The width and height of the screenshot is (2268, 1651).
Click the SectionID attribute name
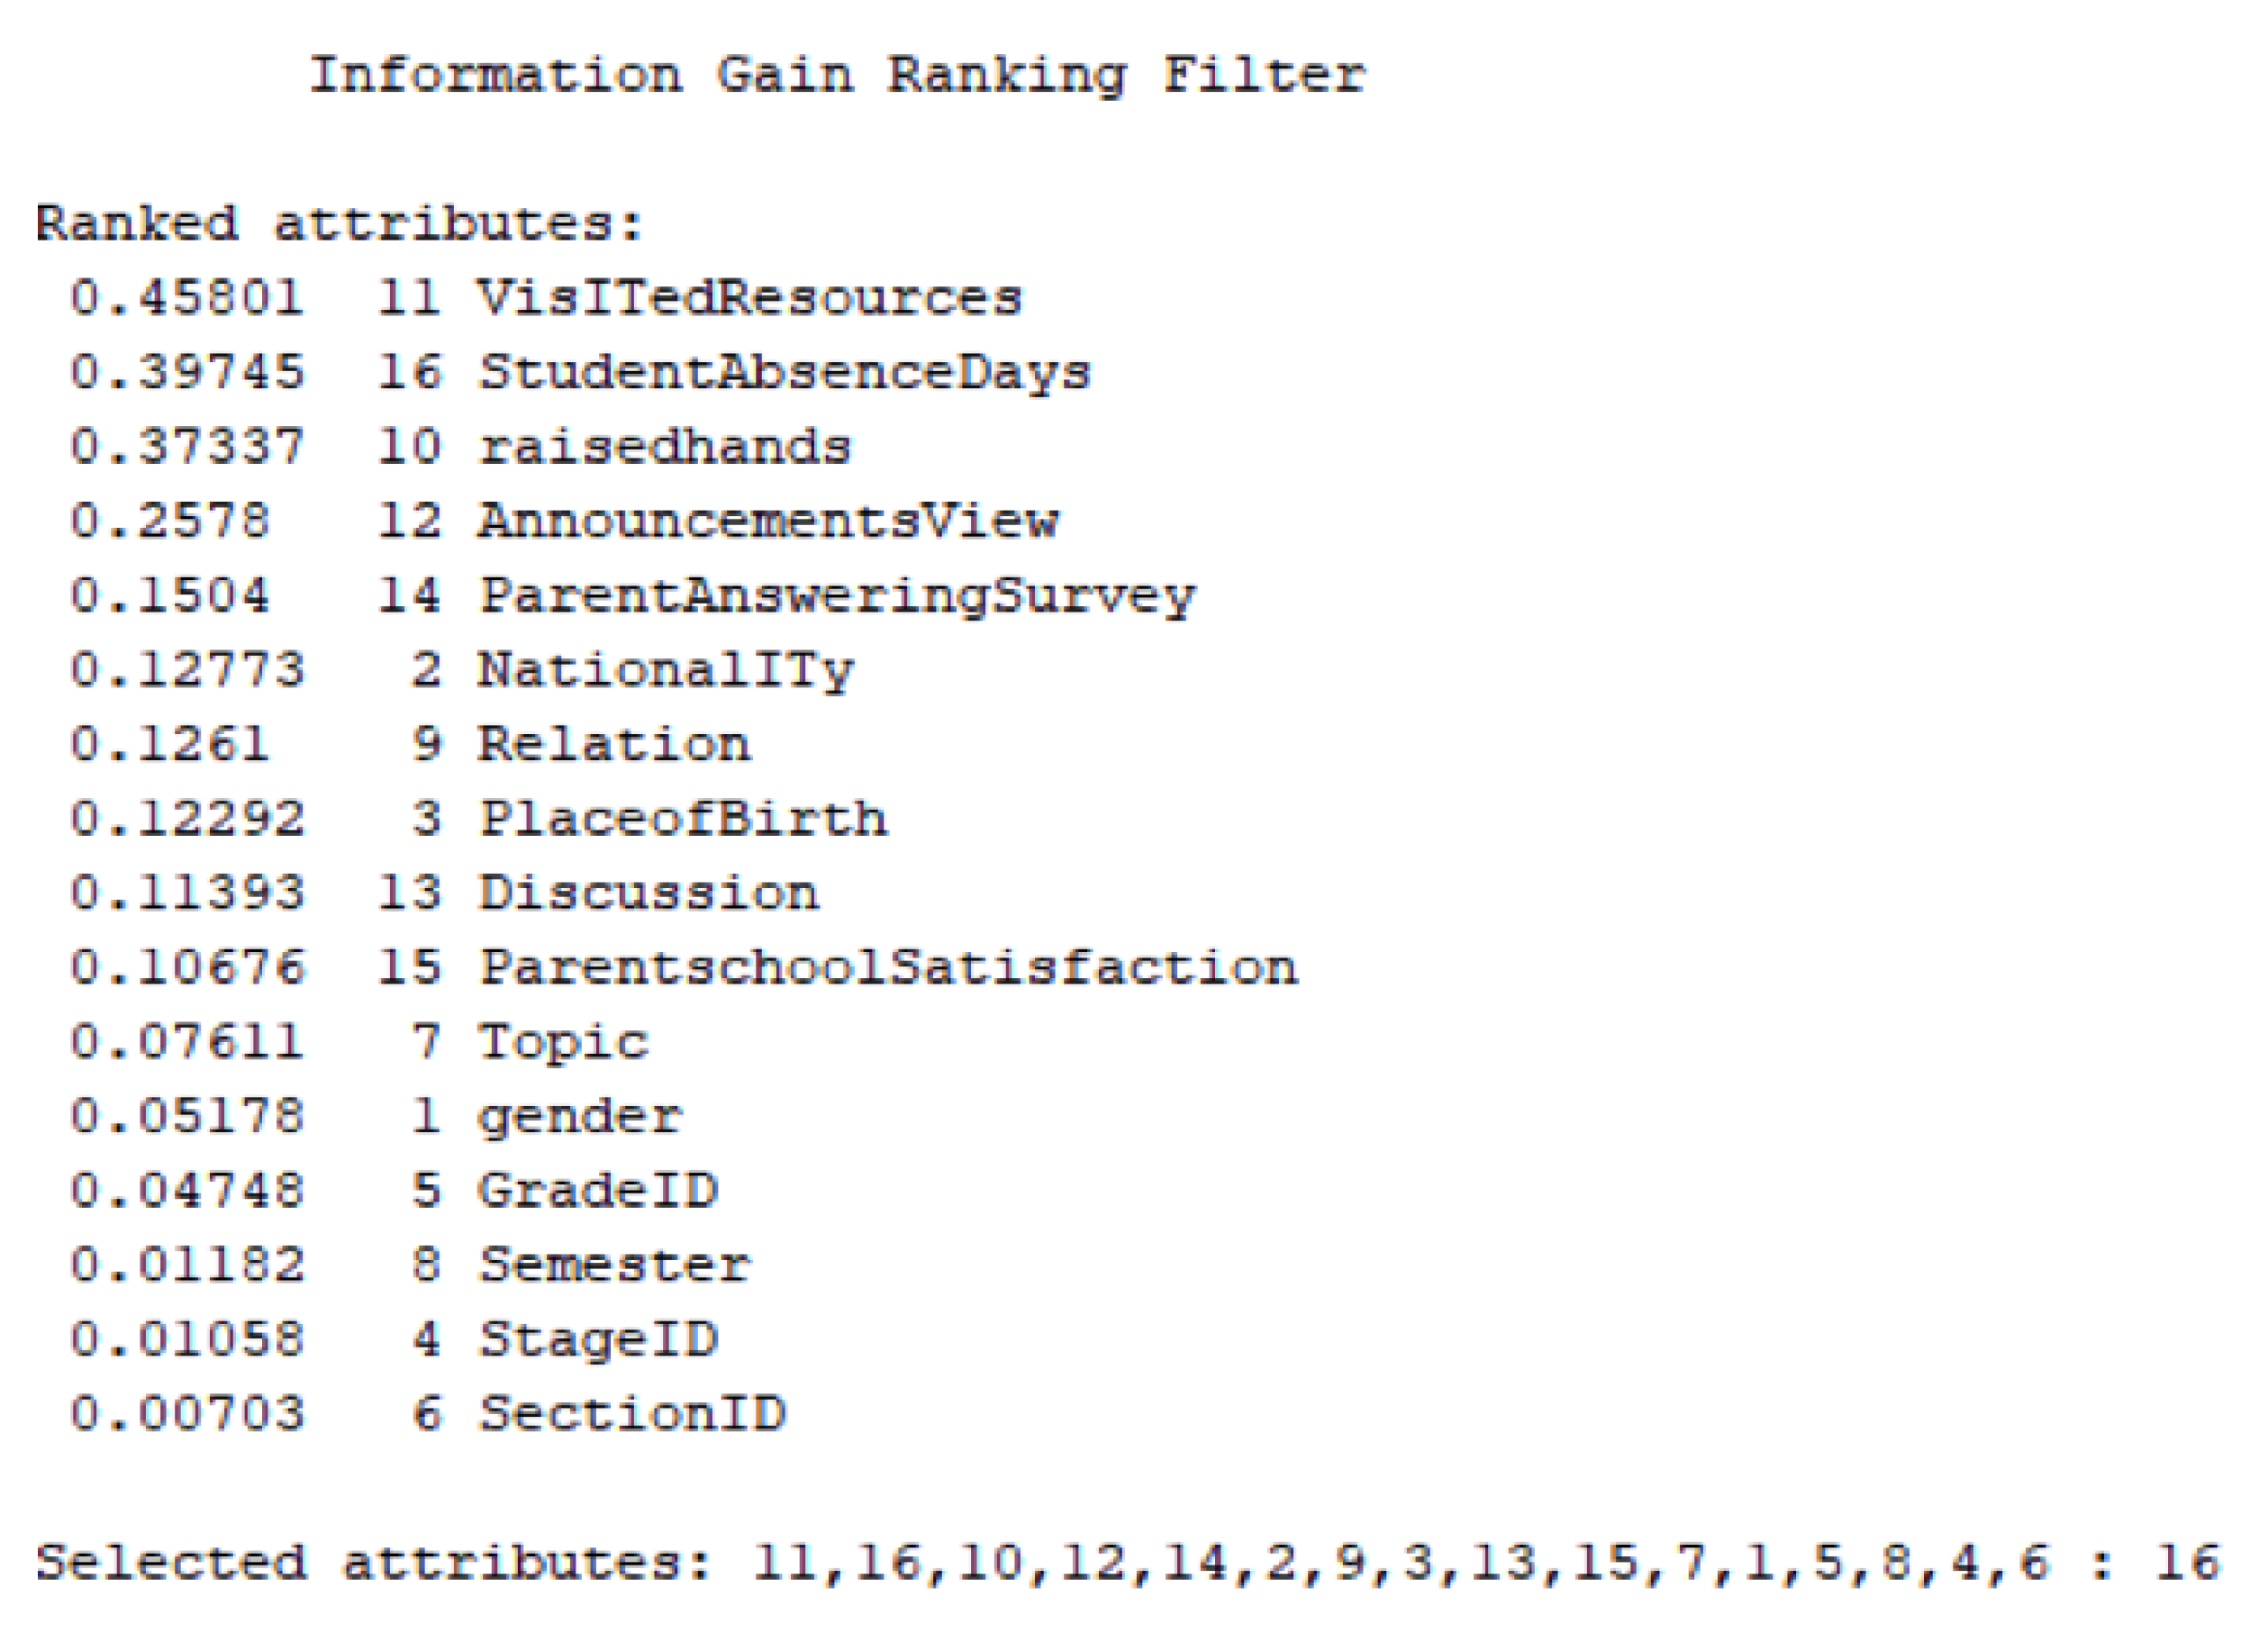pyautogui.click(x=631, y=1414)
